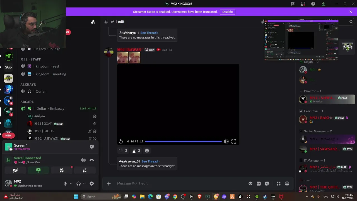Toggle the camera on in voice panel
357x201 pixels.
pos(15,170)
